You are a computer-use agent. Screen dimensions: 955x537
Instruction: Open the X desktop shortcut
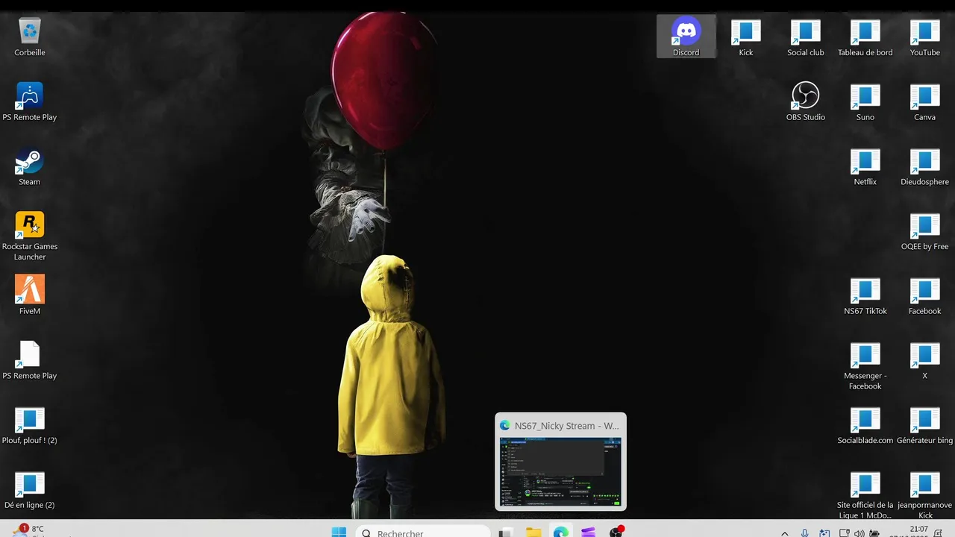(925, 360)
